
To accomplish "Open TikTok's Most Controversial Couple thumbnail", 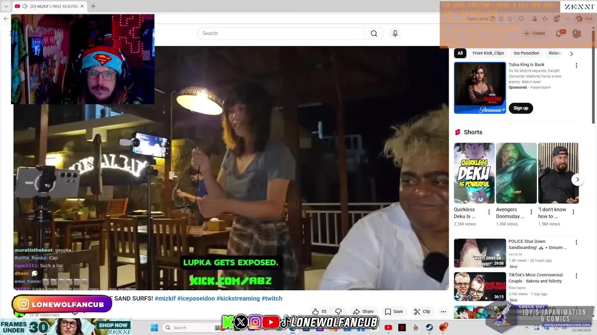I will [x=479, y=287].
